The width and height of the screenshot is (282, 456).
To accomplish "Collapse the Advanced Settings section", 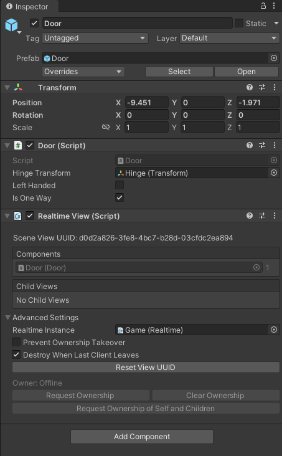I will tap(8, 318).
